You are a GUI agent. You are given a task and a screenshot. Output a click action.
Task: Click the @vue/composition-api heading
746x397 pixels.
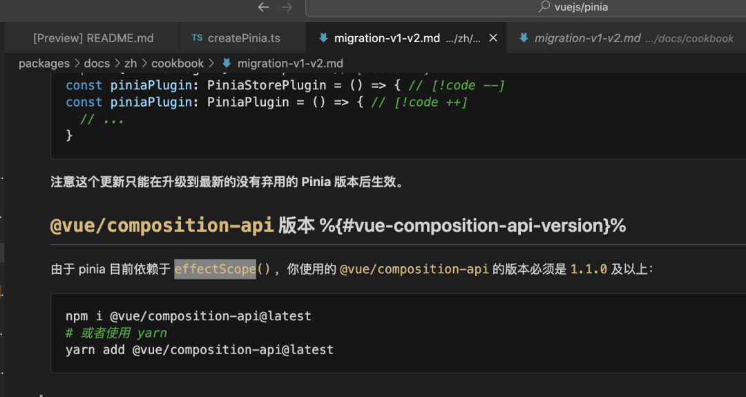coord(162,225)
